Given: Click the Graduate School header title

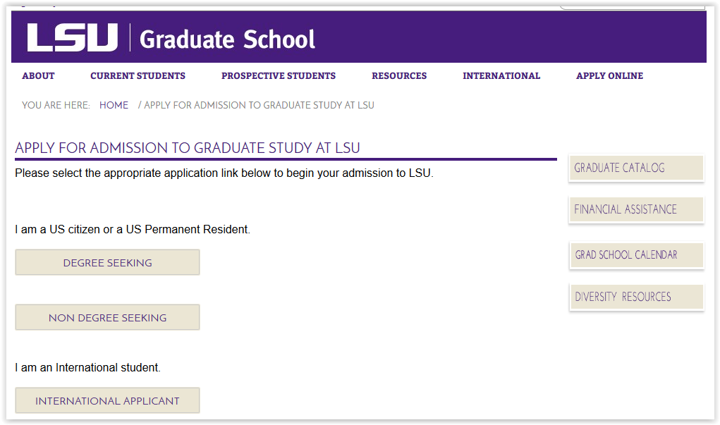Looking at the screenshot, I should [x=227, y=39].
